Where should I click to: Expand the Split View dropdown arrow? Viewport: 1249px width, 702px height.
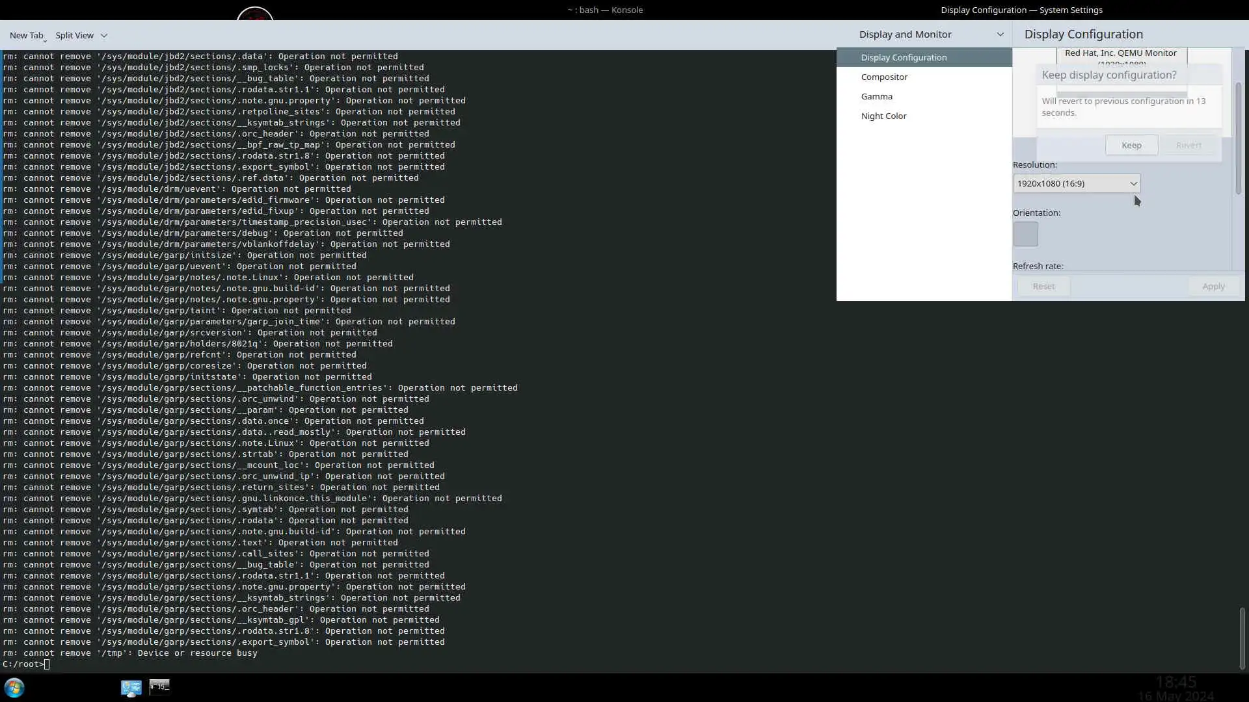tap(104, 36)
